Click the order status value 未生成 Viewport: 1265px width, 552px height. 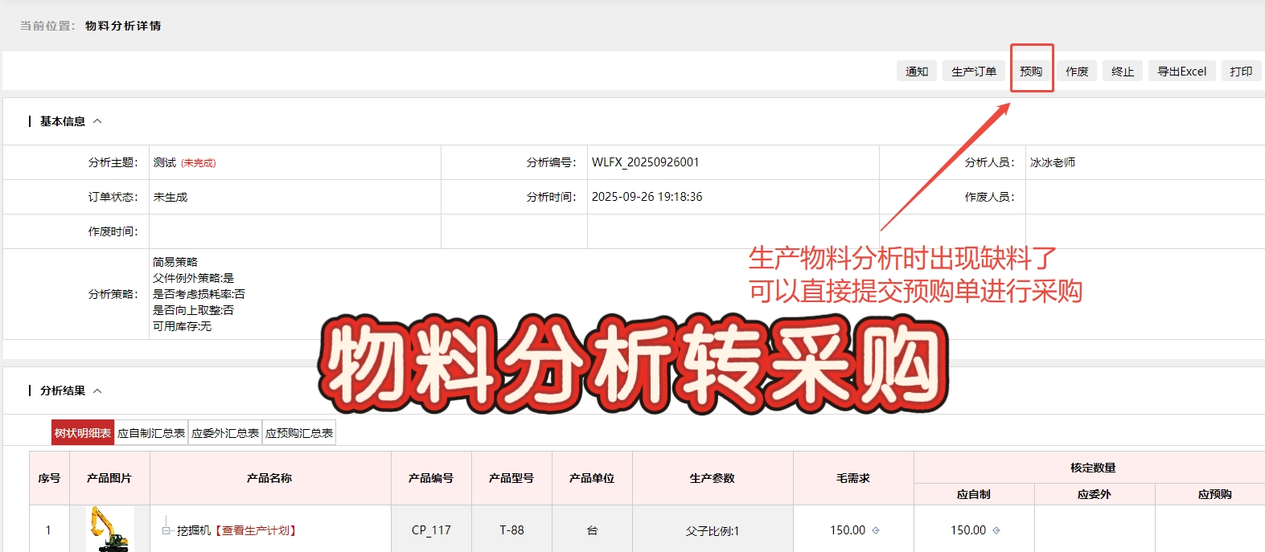coord(170,197)
